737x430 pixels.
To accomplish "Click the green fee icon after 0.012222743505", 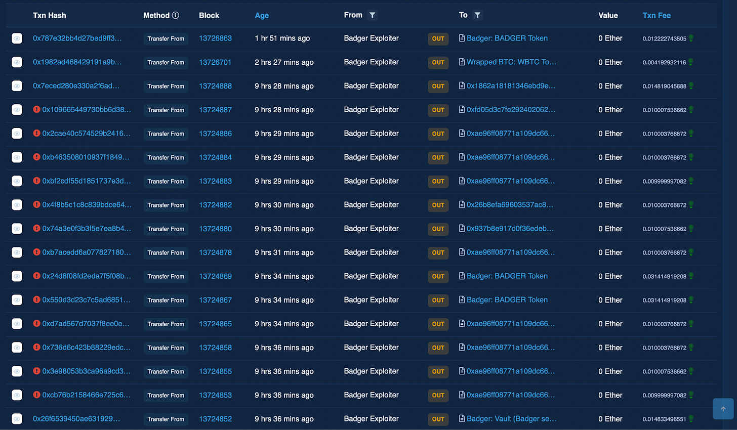I will click(691, 38).
